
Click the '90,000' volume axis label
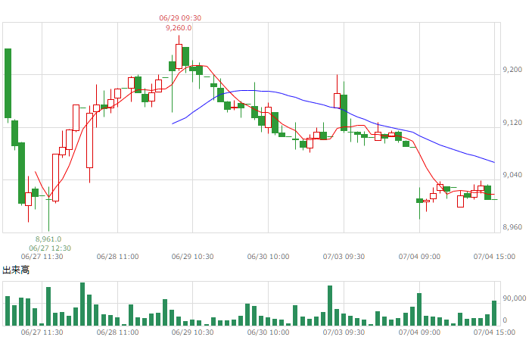coord(515,298)
